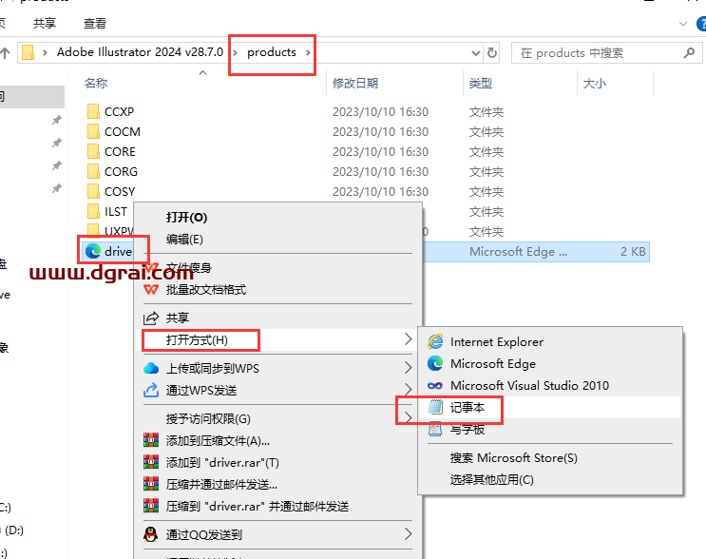Open the 查看 ribbon tab
The width and height of the screenshot is (706, 559).
[95, 23]
